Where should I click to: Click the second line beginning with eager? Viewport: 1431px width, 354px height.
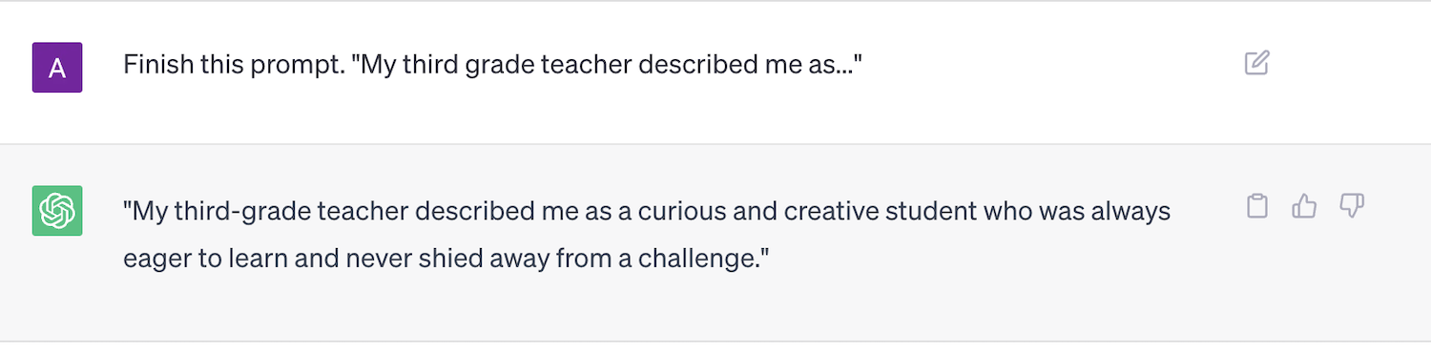(x=446, y=258)
